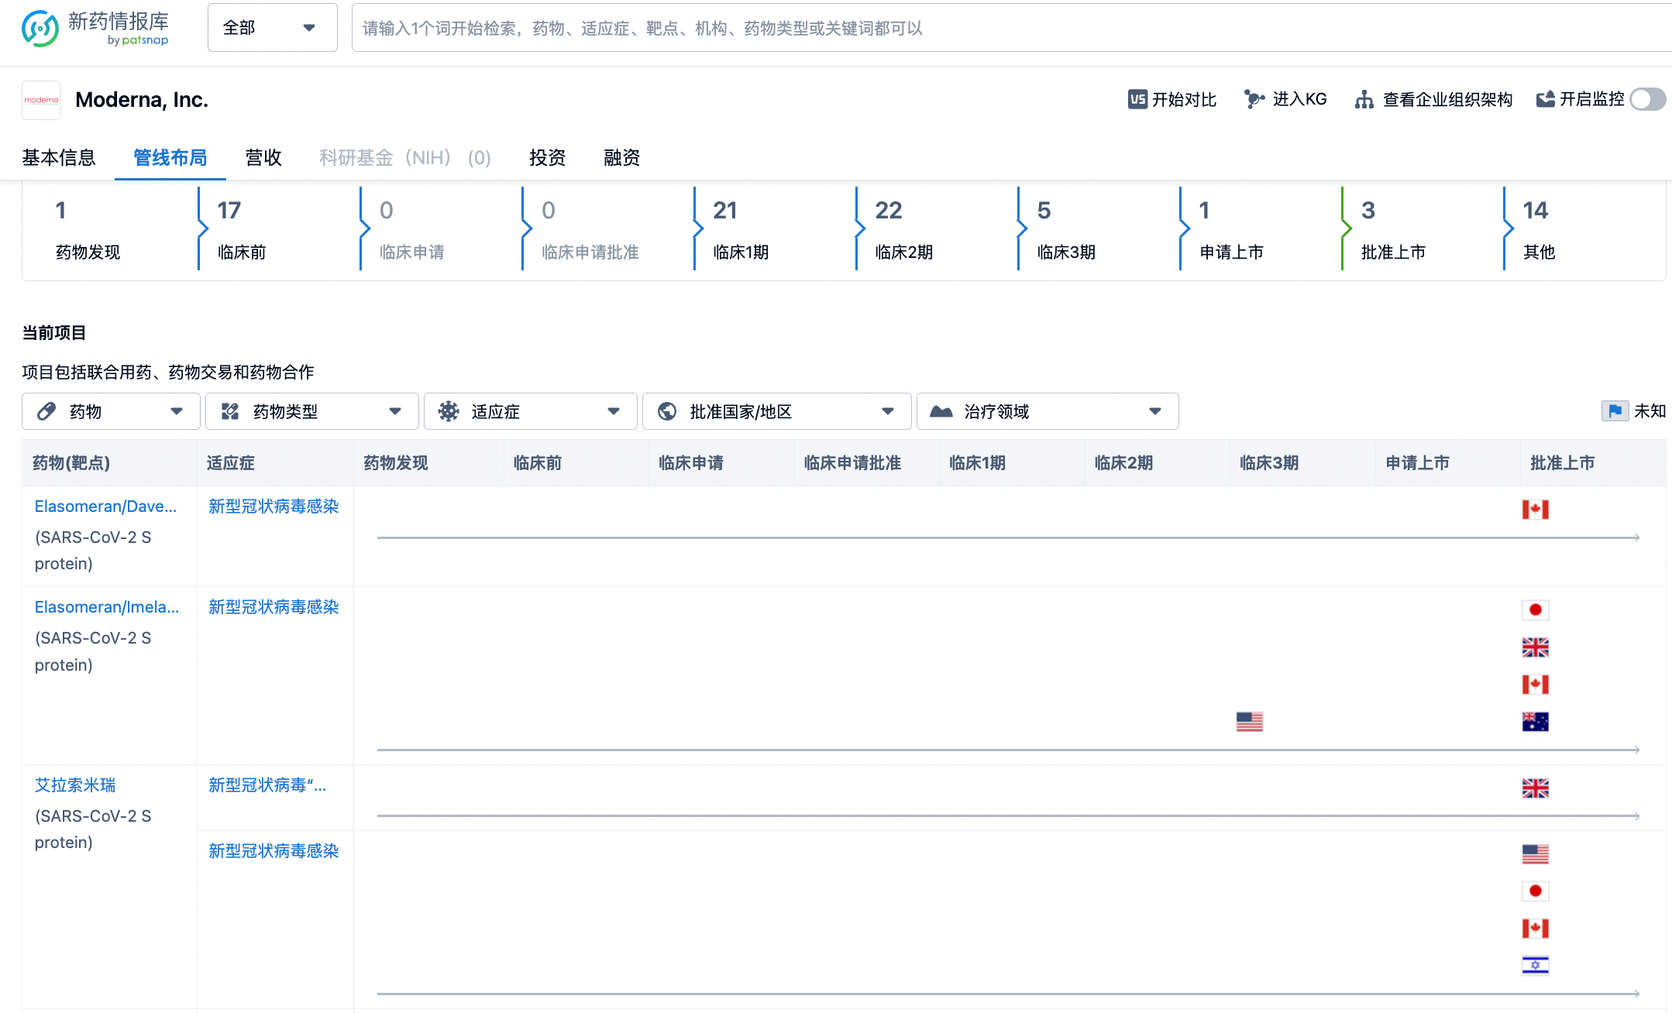Click UK flag in Elasomeran/Imela row
Image resolution: width=1672 pixels, height=1013 pixels.
[x=1535, y=647]
